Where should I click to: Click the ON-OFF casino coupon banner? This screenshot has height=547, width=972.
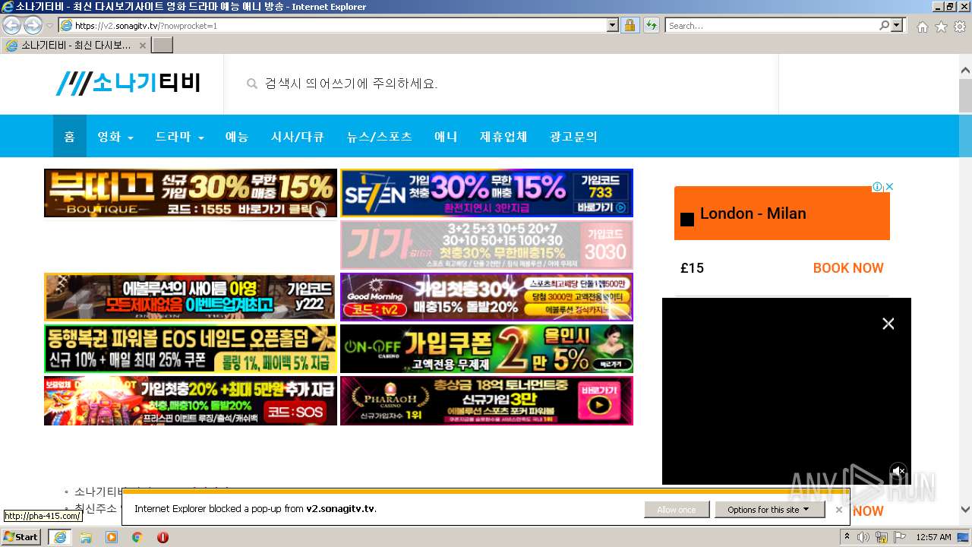[487, 349]
